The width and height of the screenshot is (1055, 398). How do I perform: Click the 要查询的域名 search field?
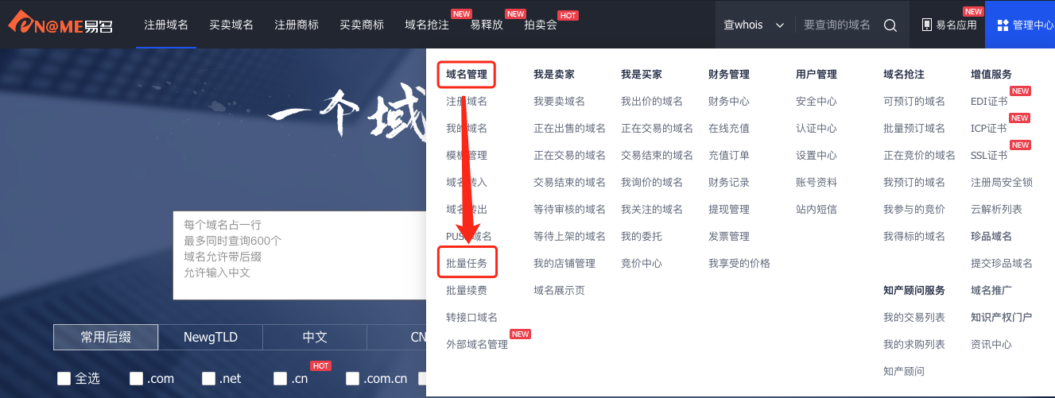coord(837,25)
